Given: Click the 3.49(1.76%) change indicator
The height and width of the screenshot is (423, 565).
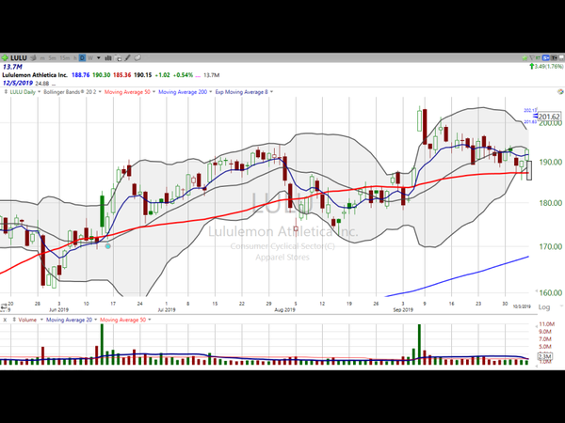Looking at the screenshot, I should [x=546, y=66].
